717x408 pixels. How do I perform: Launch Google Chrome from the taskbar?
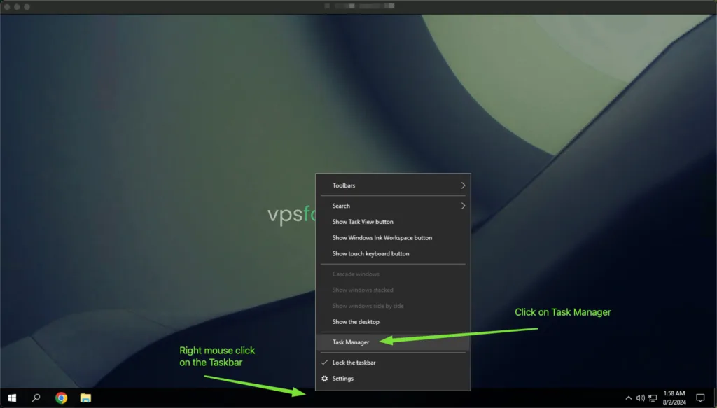(x=62, y=398)
